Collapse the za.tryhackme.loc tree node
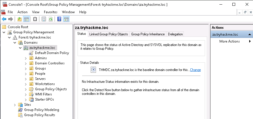253x119 pixels. click(20, 48)
